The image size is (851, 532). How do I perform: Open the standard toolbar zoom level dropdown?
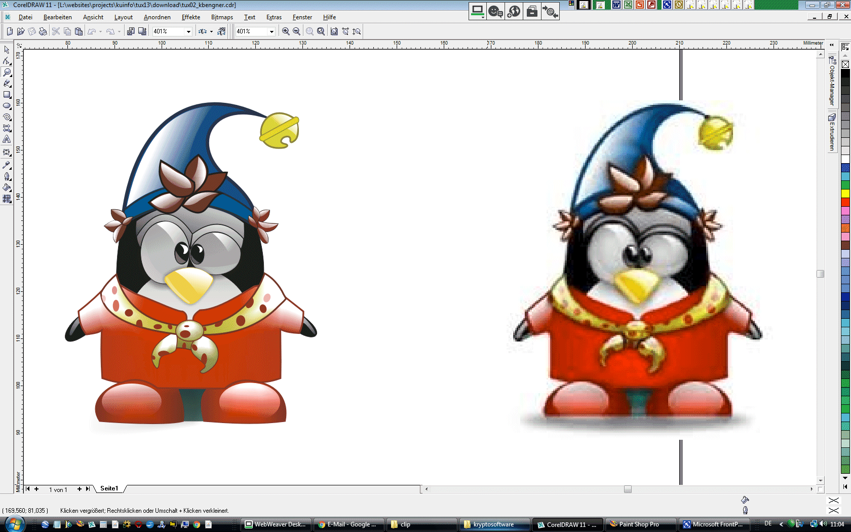[x=188, y=31]
